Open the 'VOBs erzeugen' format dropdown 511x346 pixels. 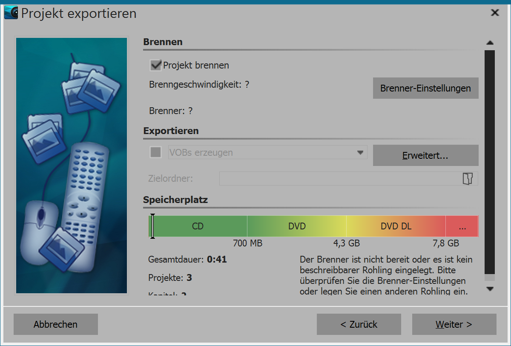coord(360,152)
